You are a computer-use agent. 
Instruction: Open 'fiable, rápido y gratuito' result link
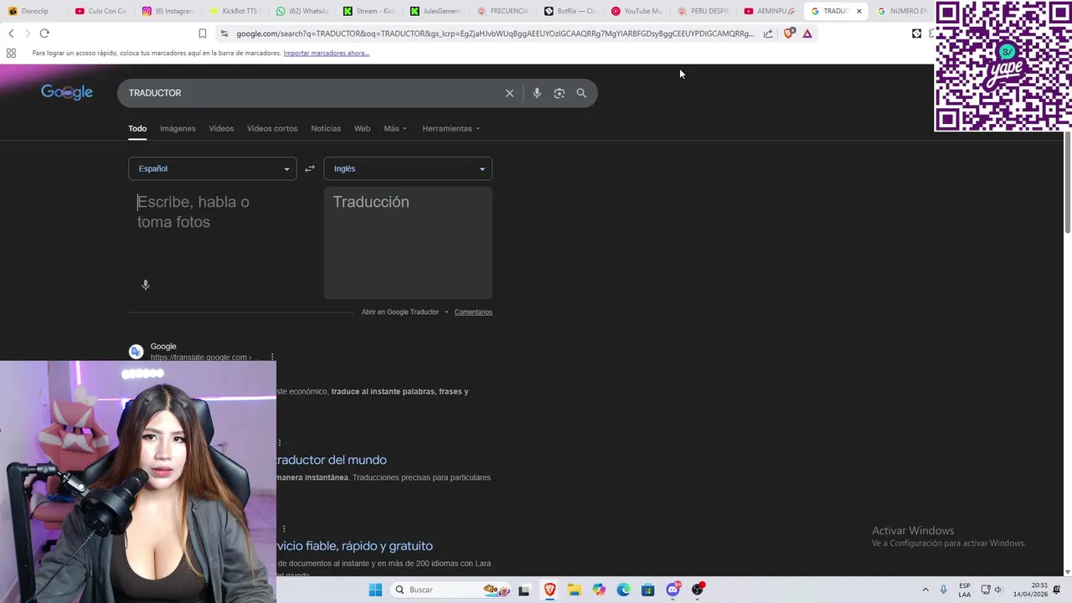355,546
